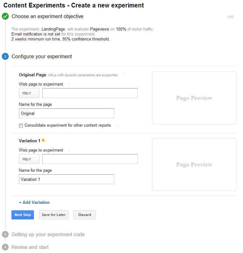Click the gray step 3 circle icon
Image resolution: width=243 pixels, height=253 pixels.
5,235
